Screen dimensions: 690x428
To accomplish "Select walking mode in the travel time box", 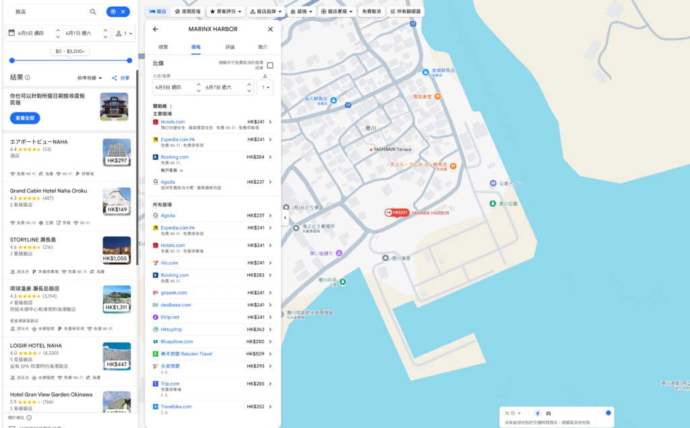I will click(x=537, y=413).
